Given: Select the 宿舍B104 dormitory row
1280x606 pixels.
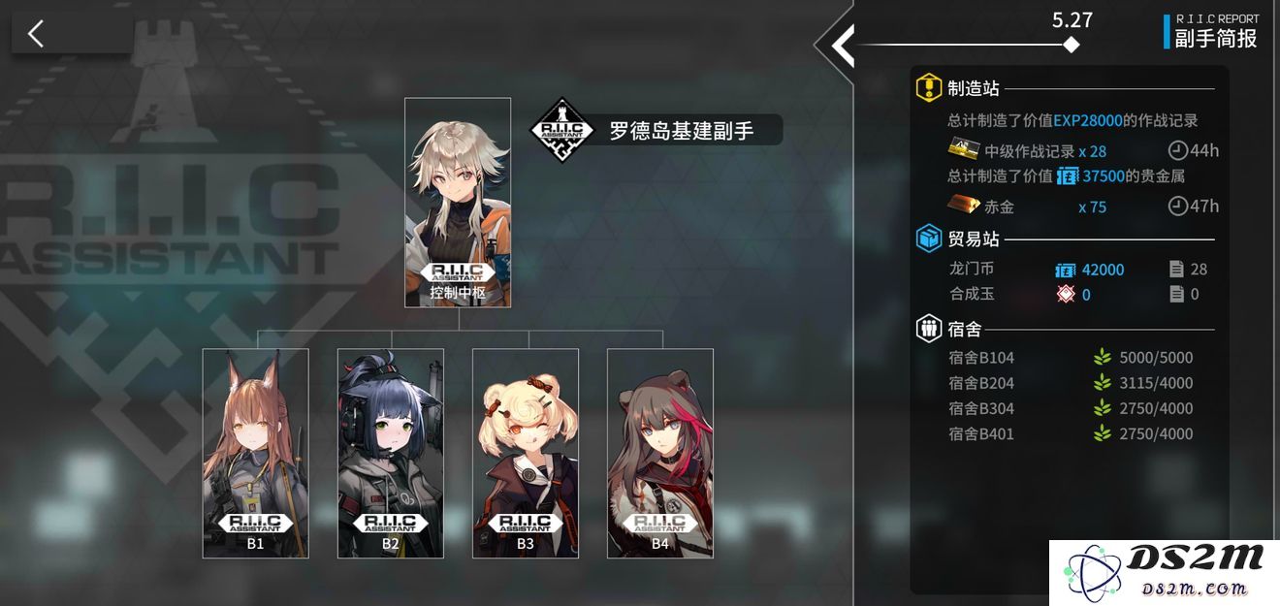Looking at the screenshot, I should [x=1072, y=357].
